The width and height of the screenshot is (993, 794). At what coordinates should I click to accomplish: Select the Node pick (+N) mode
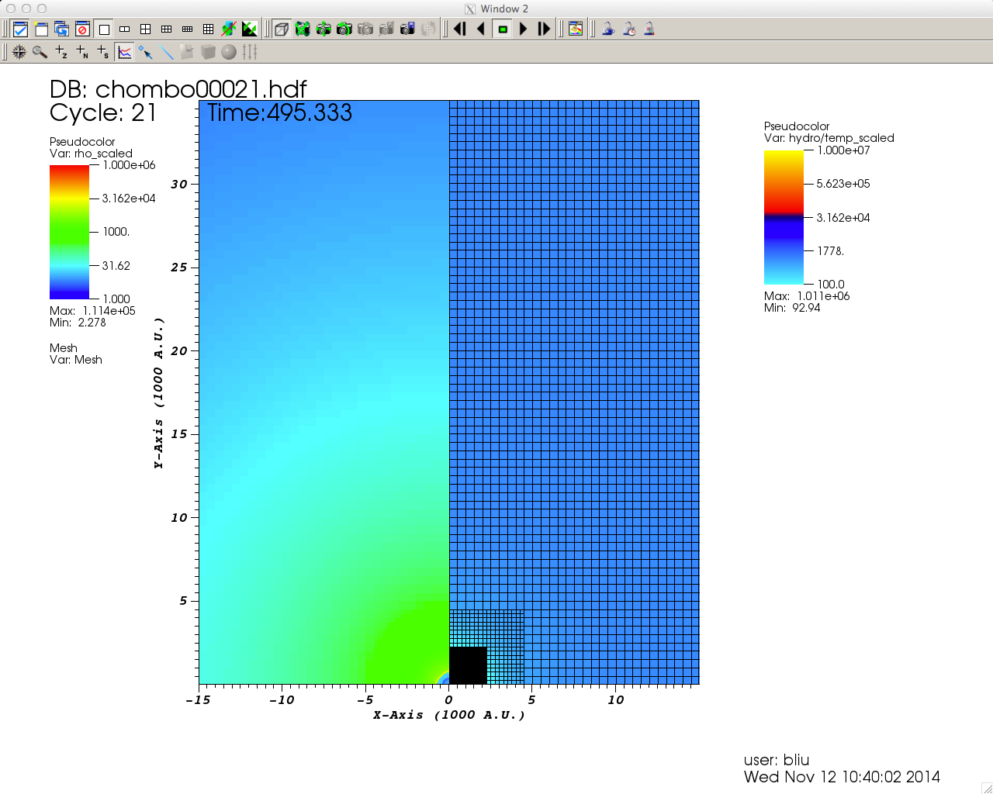pos(82,52)
